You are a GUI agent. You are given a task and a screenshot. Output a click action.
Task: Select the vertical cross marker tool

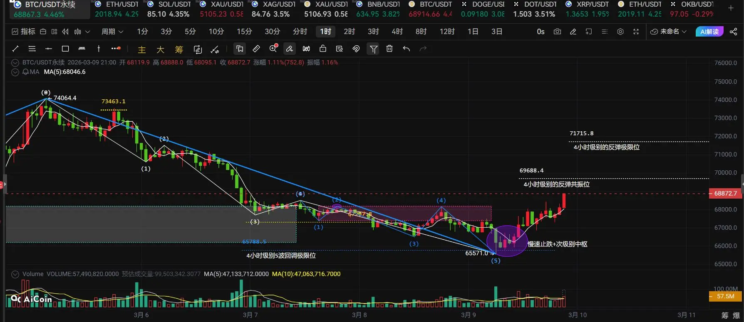(x=99, y=49)
